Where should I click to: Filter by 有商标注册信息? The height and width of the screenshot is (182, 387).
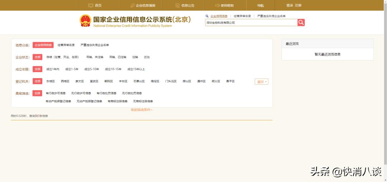[118, 101]
